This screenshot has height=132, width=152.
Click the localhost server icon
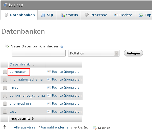pos(6,5)
